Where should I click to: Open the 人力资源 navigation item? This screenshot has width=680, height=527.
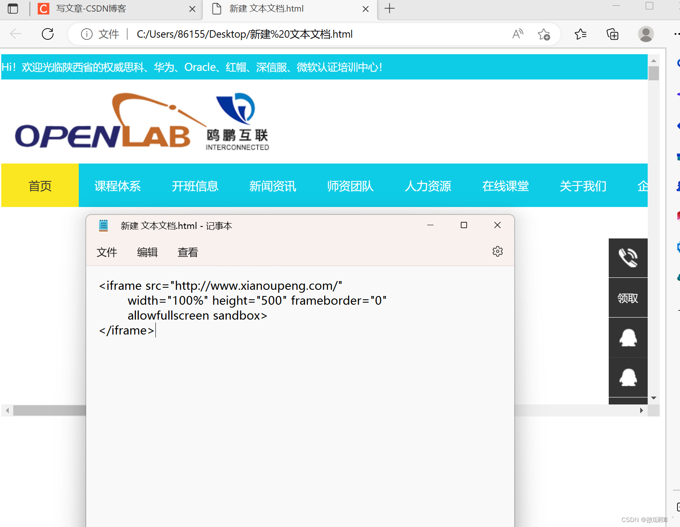pyautogui.click(x=428, y=186)
